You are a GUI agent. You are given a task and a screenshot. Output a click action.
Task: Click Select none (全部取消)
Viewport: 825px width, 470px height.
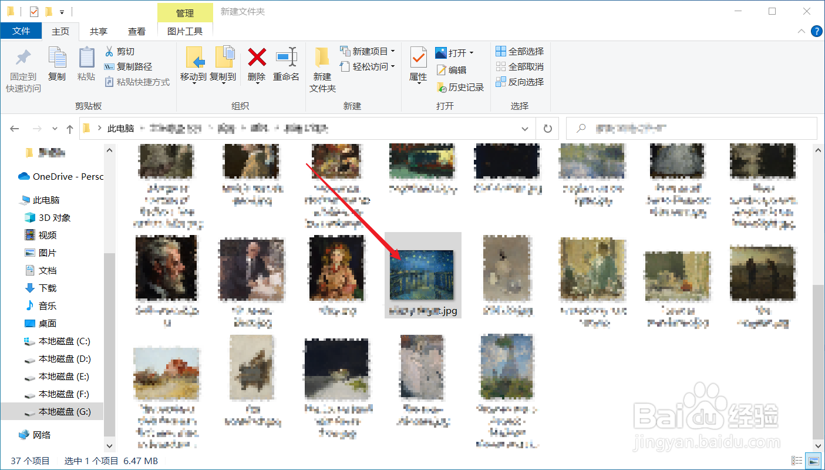(x=520, y=67)
